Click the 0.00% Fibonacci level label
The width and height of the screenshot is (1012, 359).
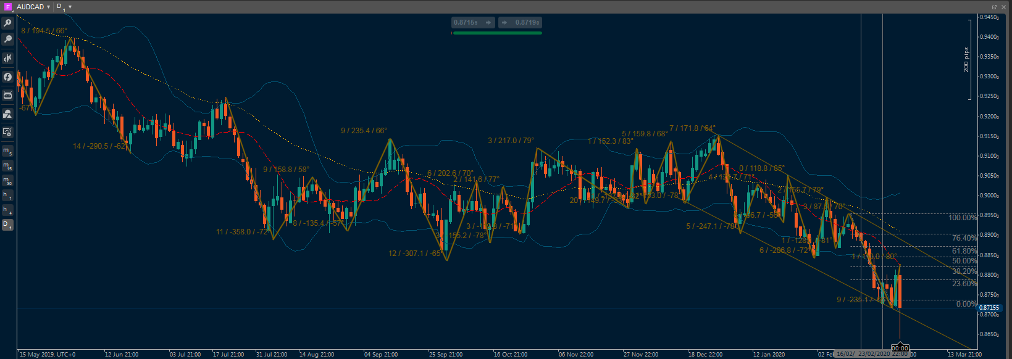click(966, 304)
